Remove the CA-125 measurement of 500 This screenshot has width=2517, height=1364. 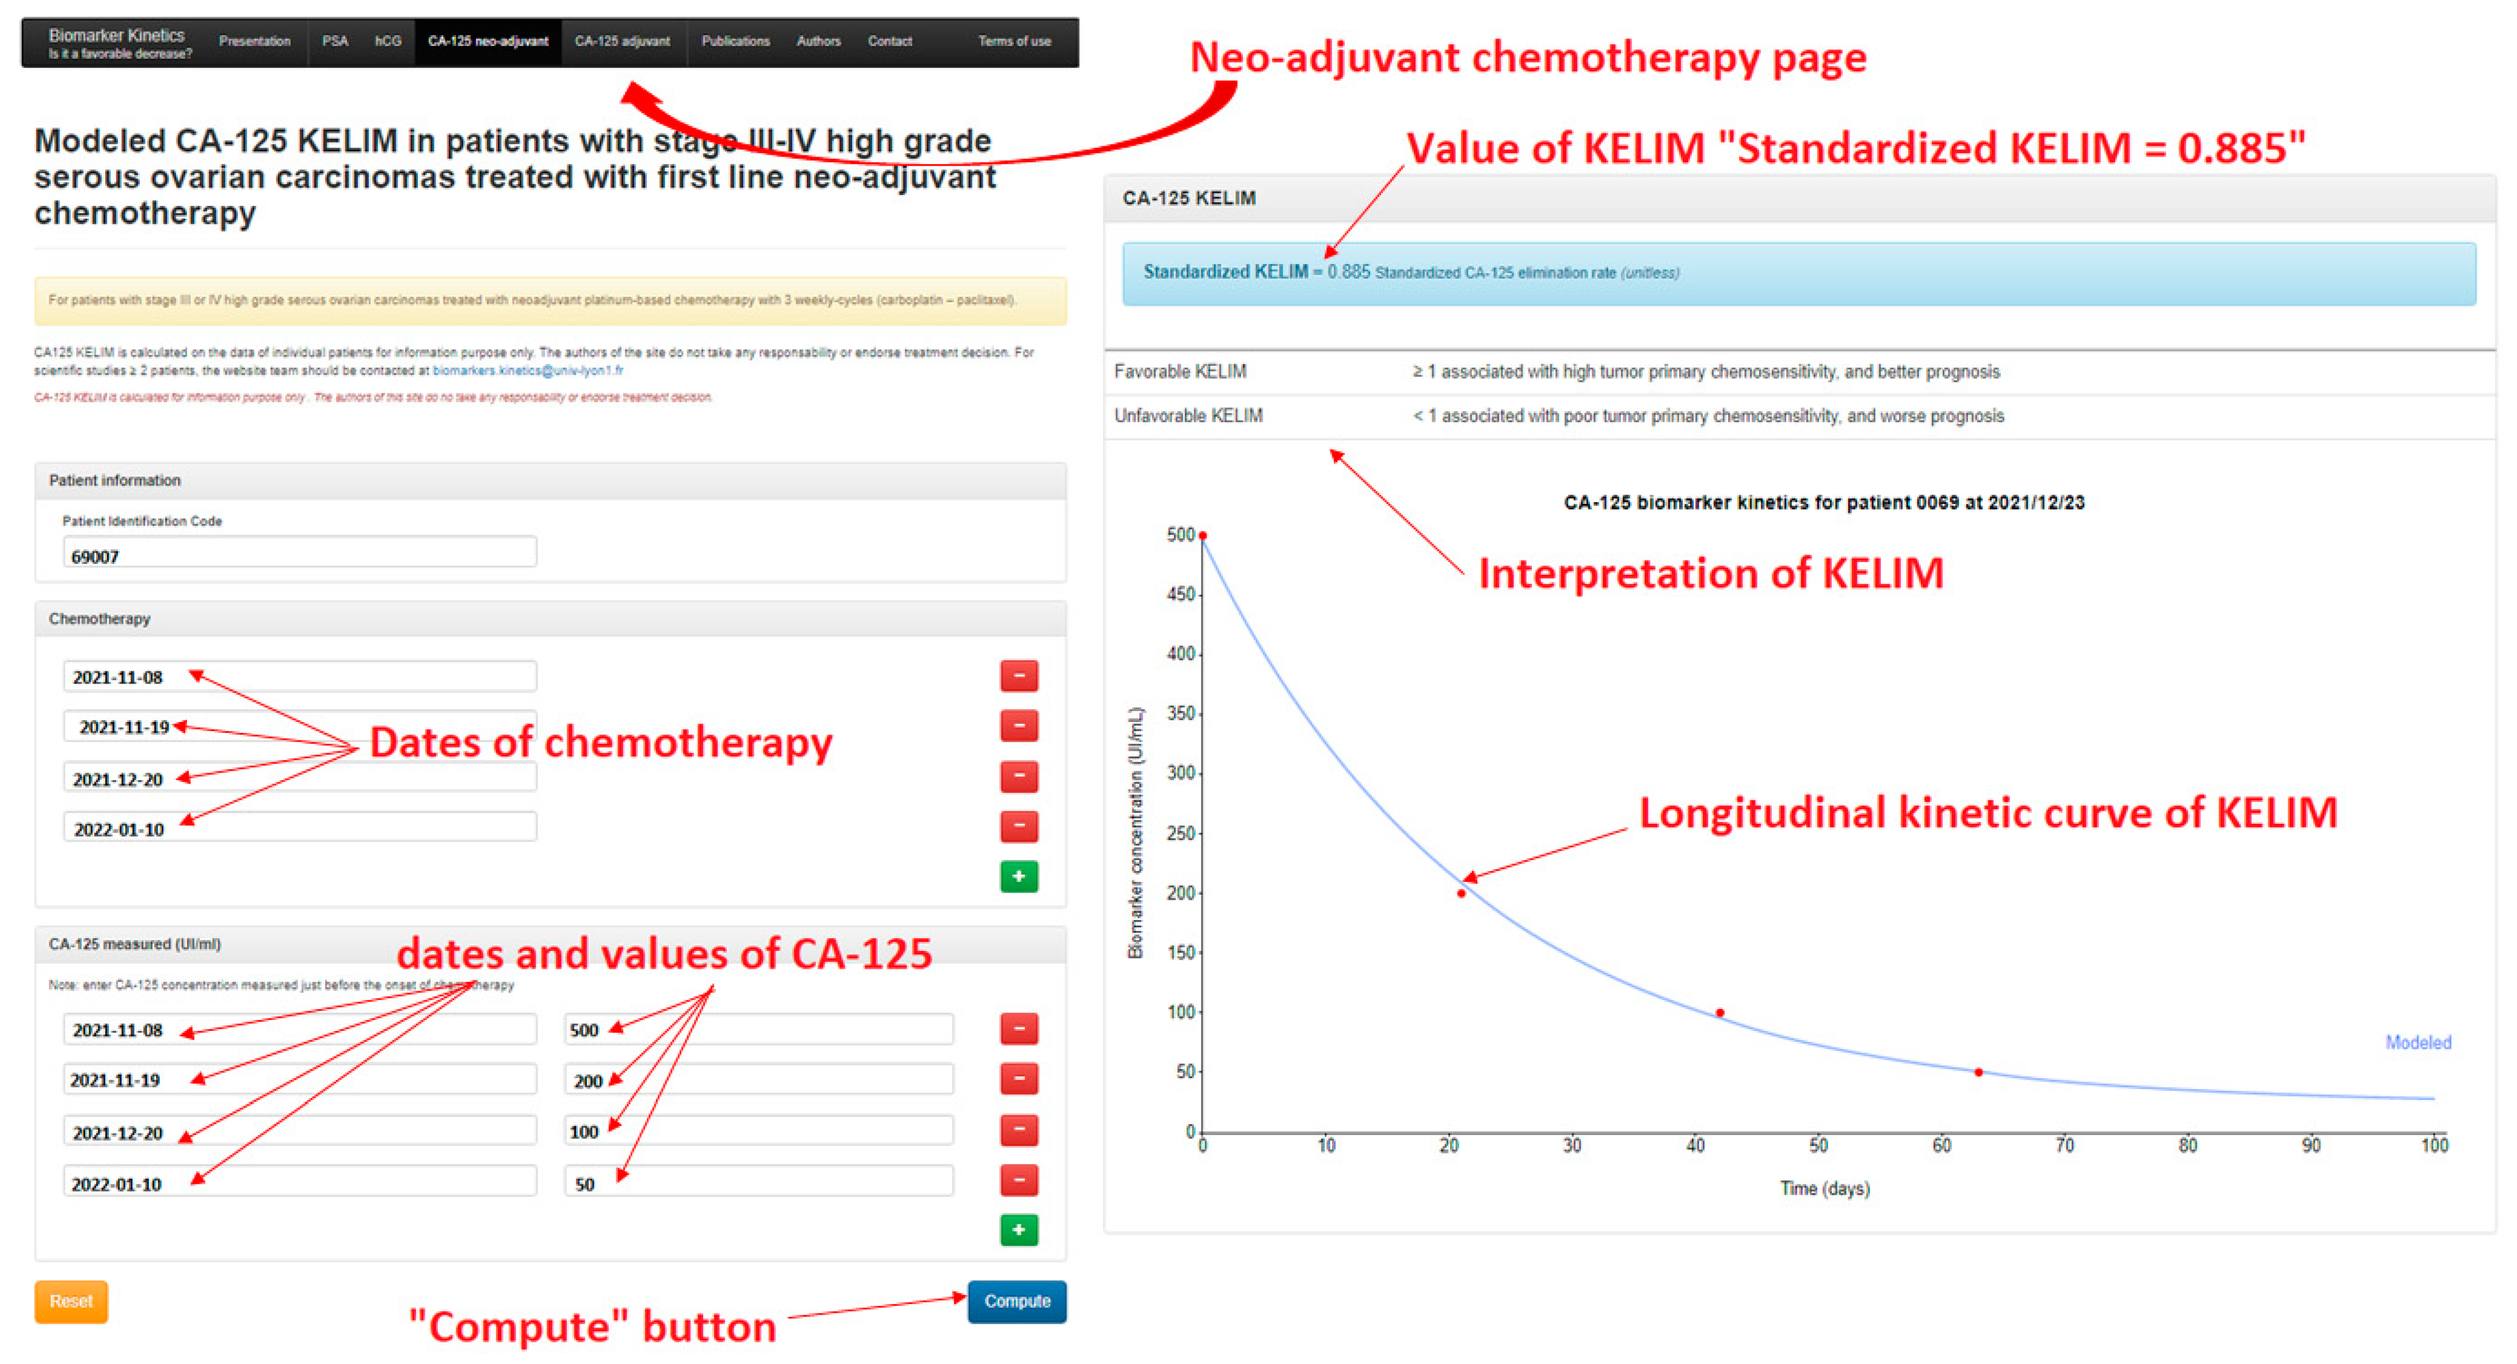1018,1028
